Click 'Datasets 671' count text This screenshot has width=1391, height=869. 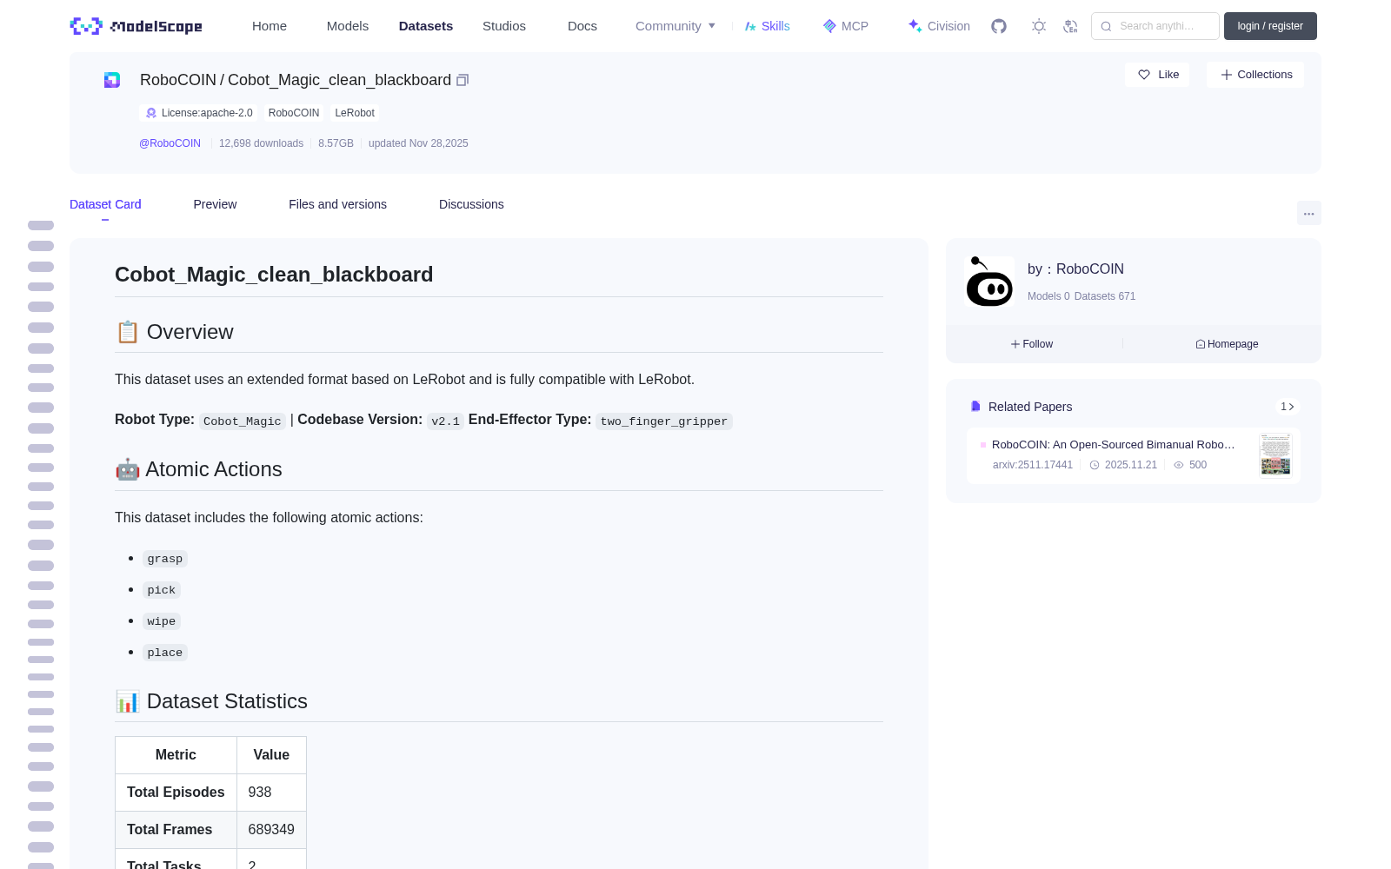coord(1105,296)
